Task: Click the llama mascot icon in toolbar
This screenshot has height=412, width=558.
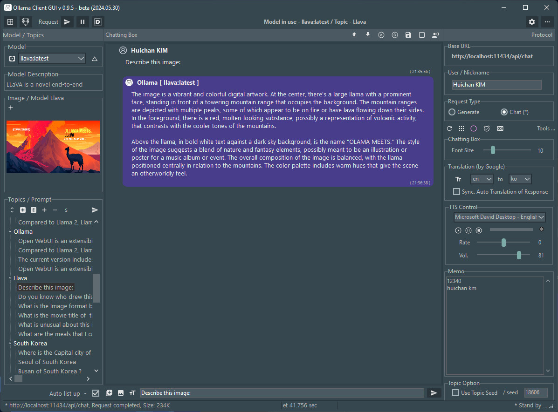Action: tap(25, 22)
